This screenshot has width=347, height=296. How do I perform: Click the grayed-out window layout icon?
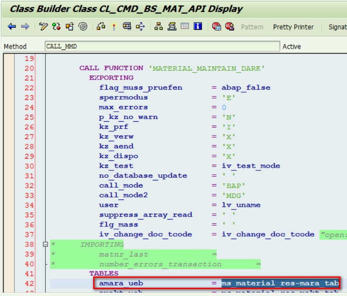(185, 27)
